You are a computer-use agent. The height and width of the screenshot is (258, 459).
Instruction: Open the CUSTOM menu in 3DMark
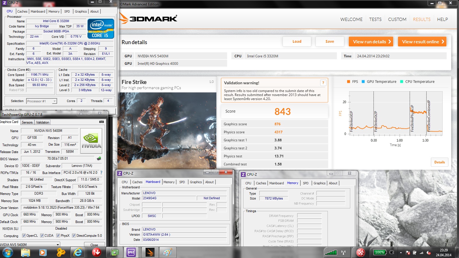[397, 19]
